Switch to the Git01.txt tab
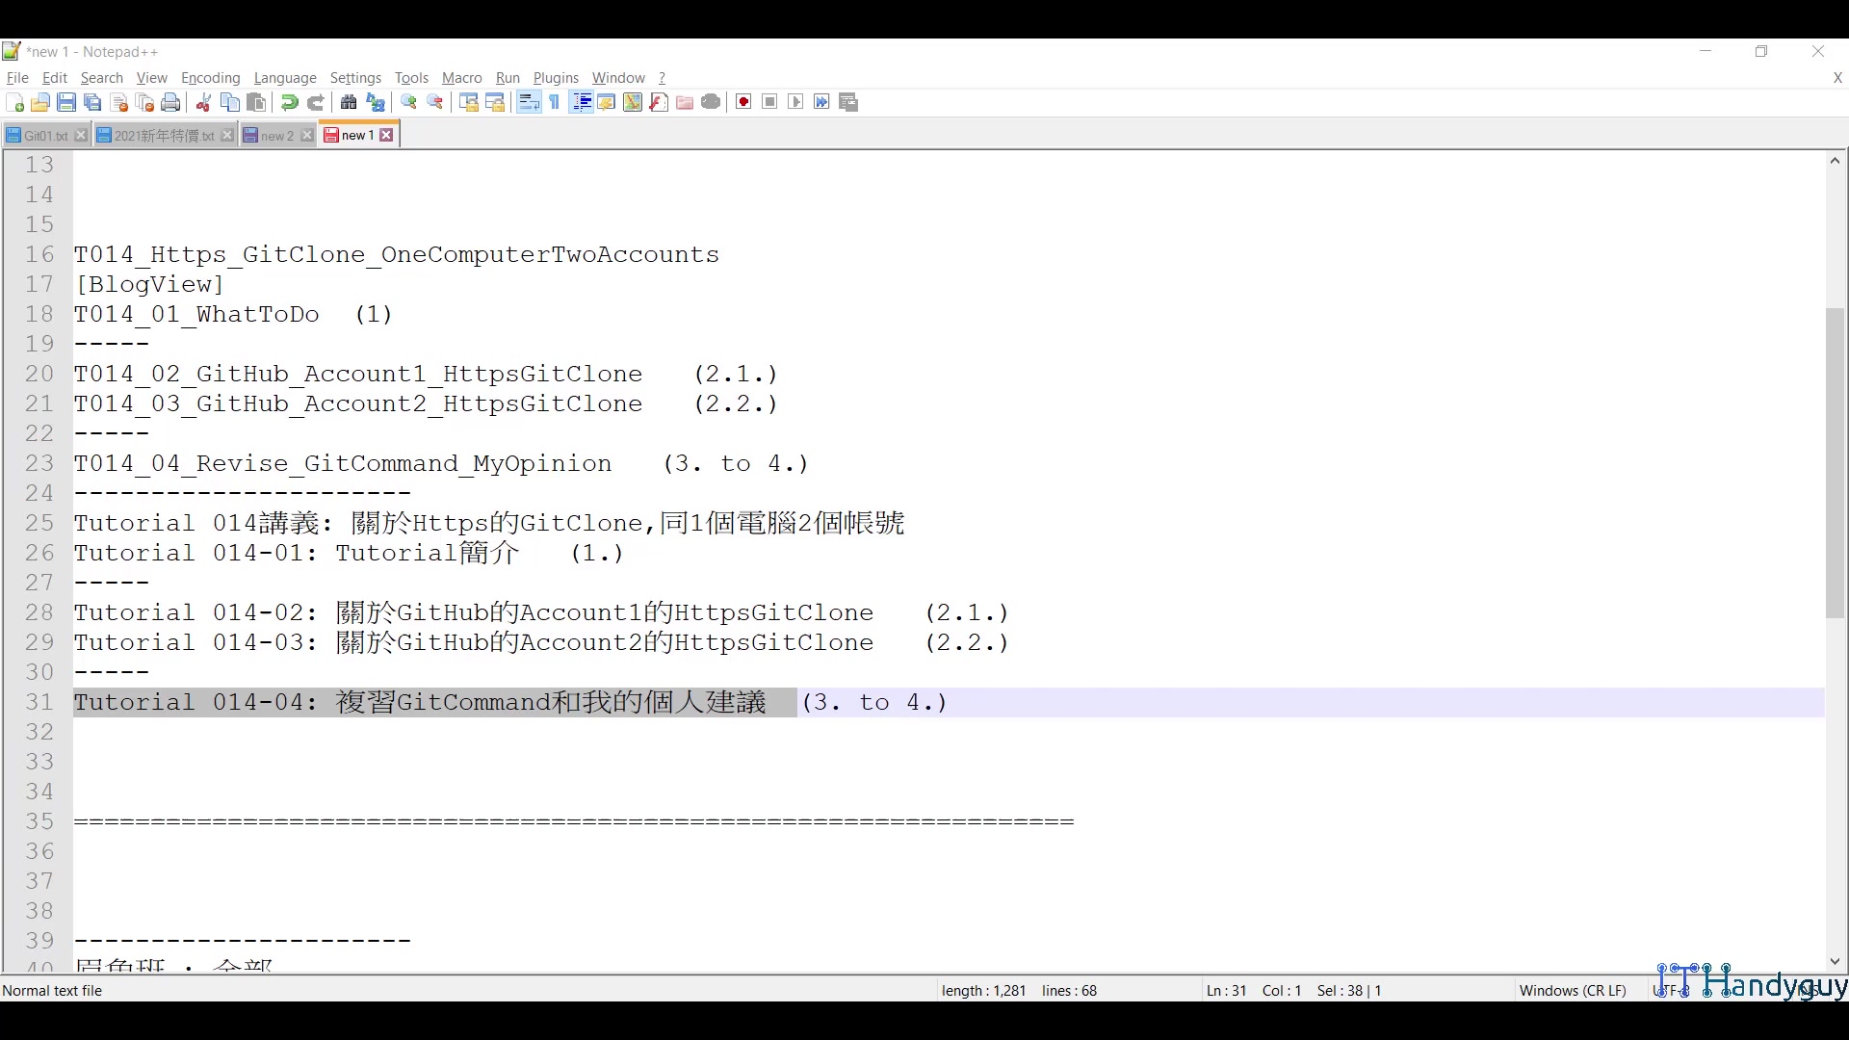1849x1040 pixels. coord(44,136)
